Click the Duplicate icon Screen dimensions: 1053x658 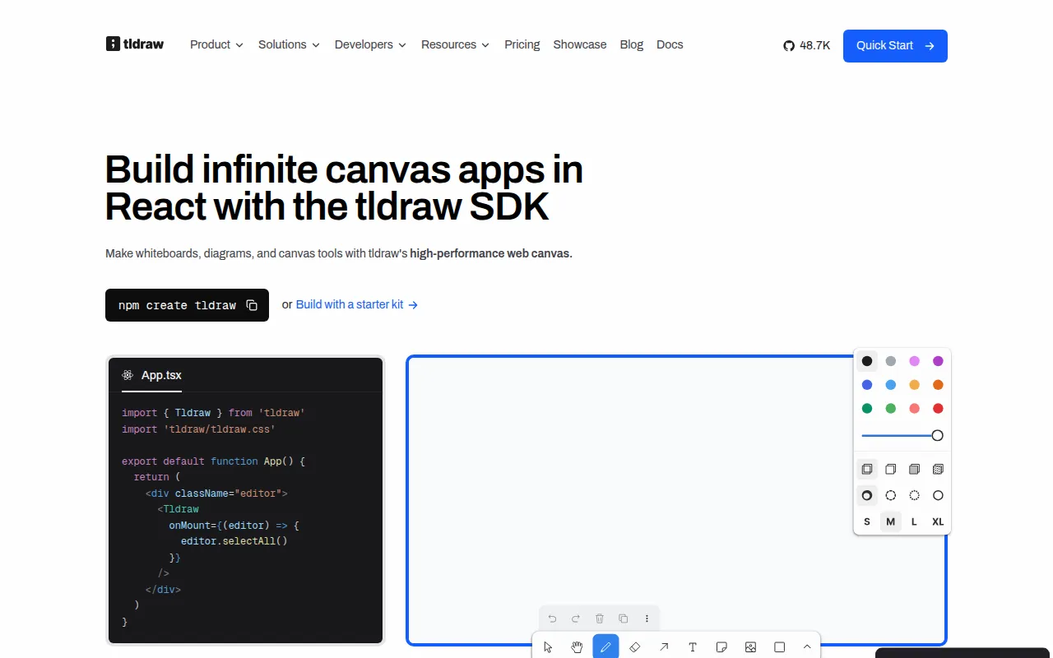[x=624, y=619]
